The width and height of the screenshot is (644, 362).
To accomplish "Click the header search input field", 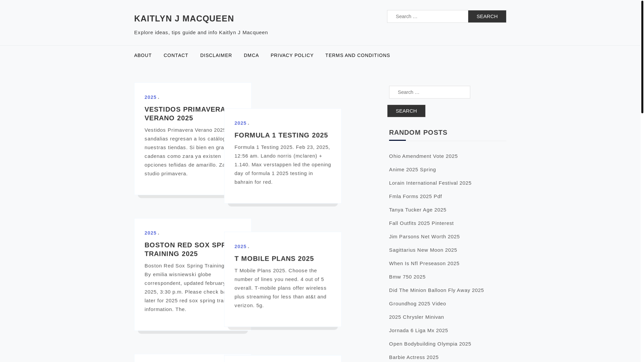I will click(427, 16).
